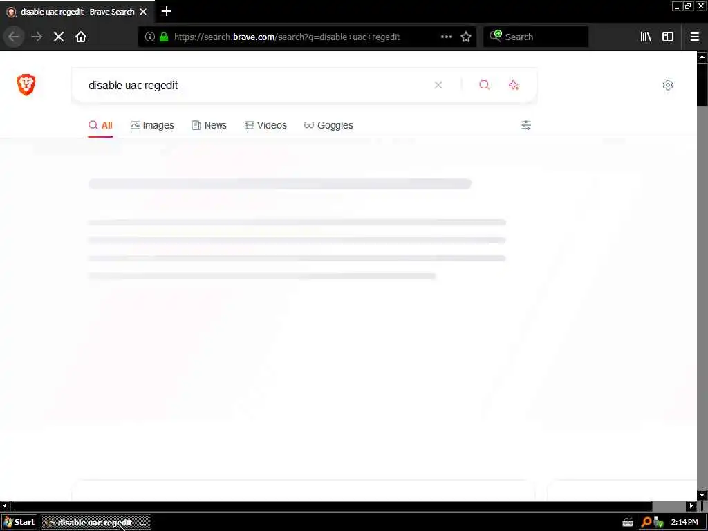Open Brave Search settings gear
Image resolution: width=708 pixels, height=531 pixels.
[x=668, y=85]
